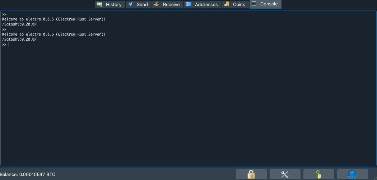Click the Send tab paper plane icon
The width and height of the screenshot is (377, 180).
click(x=130, y=4)
